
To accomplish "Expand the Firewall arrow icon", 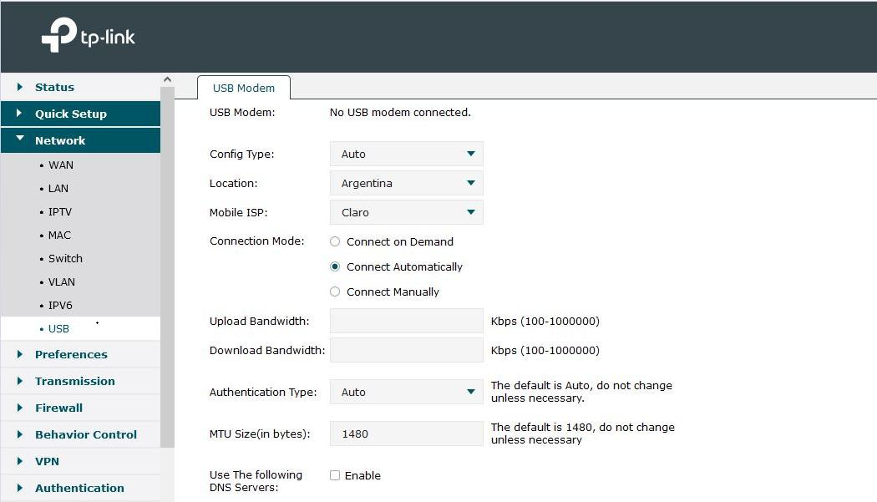I will pos(20,408).
